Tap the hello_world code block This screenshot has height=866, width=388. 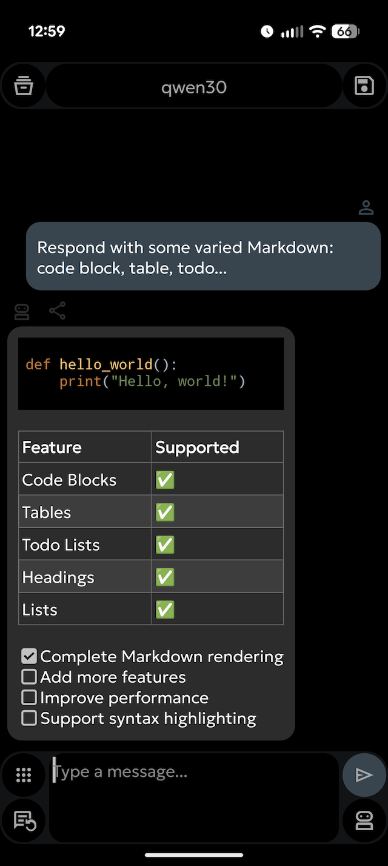(x=151, y=373)
